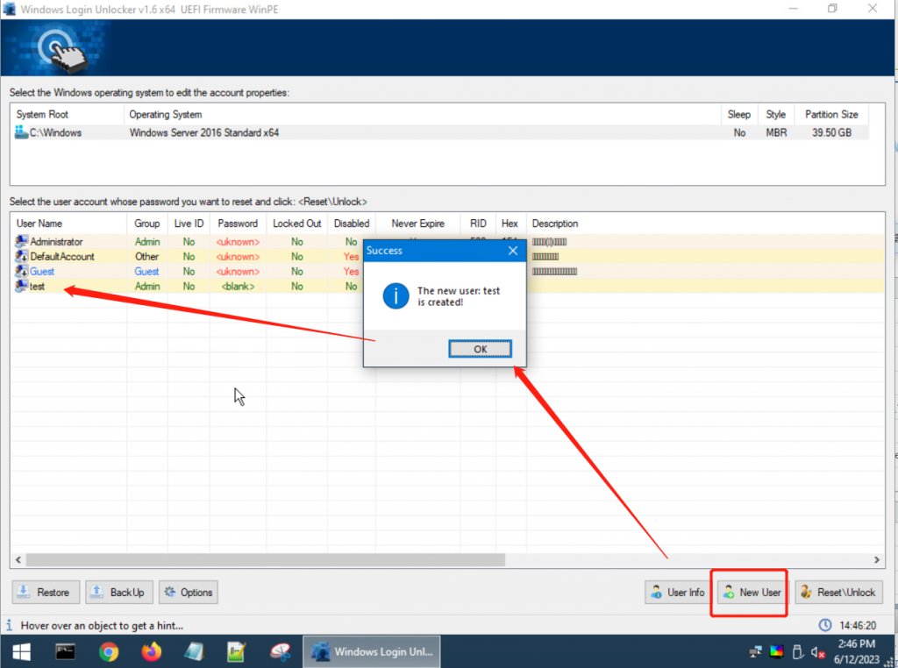Click the muted speaker tray icon
This screenshot has height=668, width=898.
pyautogui.click(x=817, y=652)
